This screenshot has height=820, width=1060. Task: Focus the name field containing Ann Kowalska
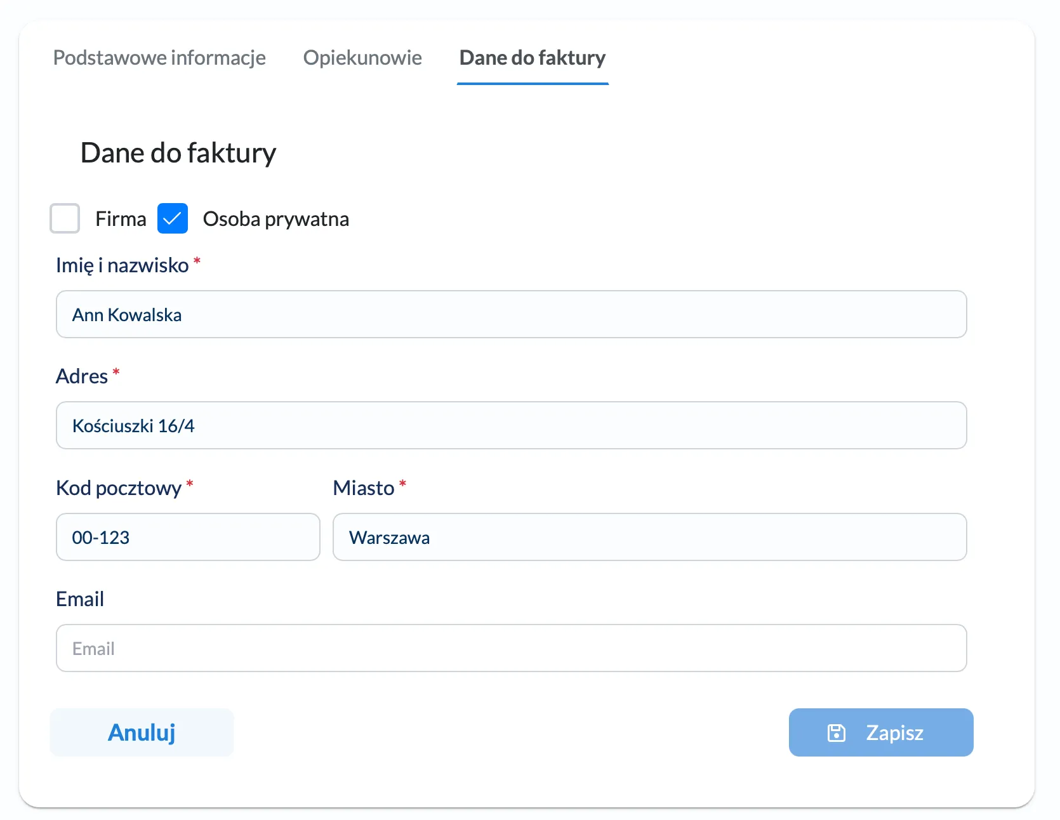(x=511, y=314)
